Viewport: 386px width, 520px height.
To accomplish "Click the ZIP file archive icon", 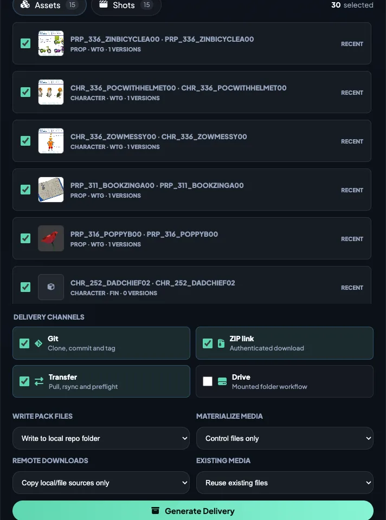I will (221, 343).
